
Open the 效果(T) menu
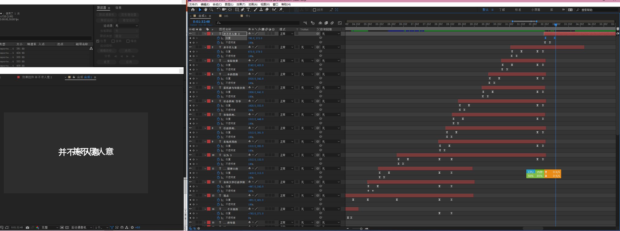coord(241,5)
